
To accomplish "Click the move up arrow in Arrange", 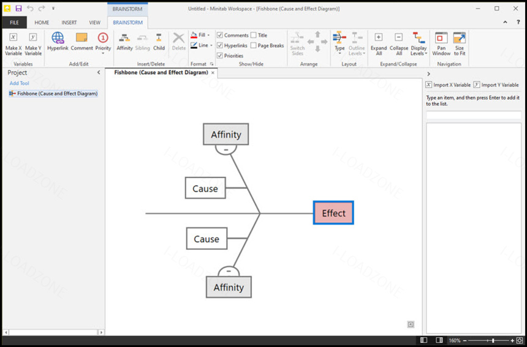I will click(x=317, y=34).
